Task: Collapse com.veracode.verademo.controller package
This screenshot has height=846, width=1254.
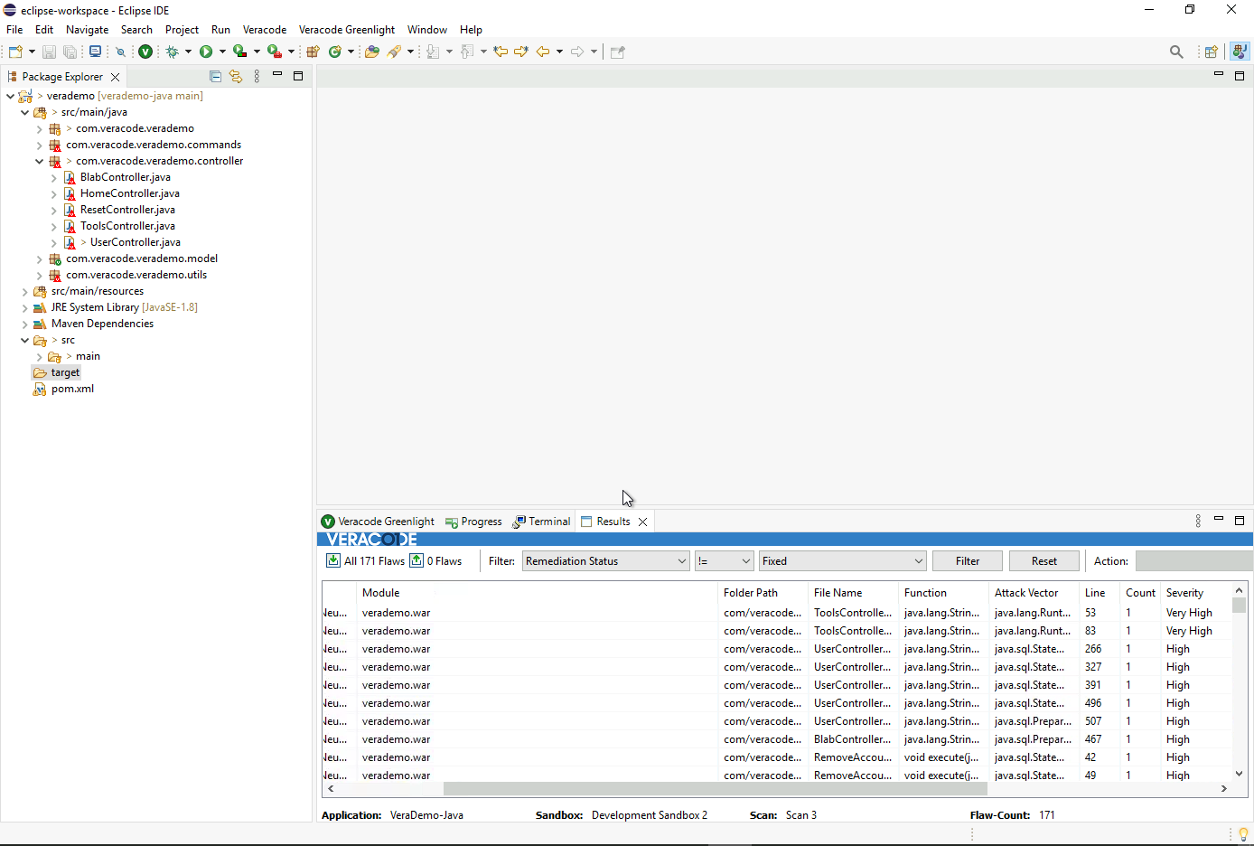Action: (x=39, y=161)
